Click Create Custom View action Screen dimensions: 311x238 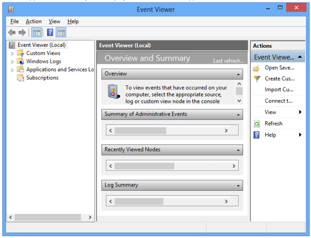point(280,79)
